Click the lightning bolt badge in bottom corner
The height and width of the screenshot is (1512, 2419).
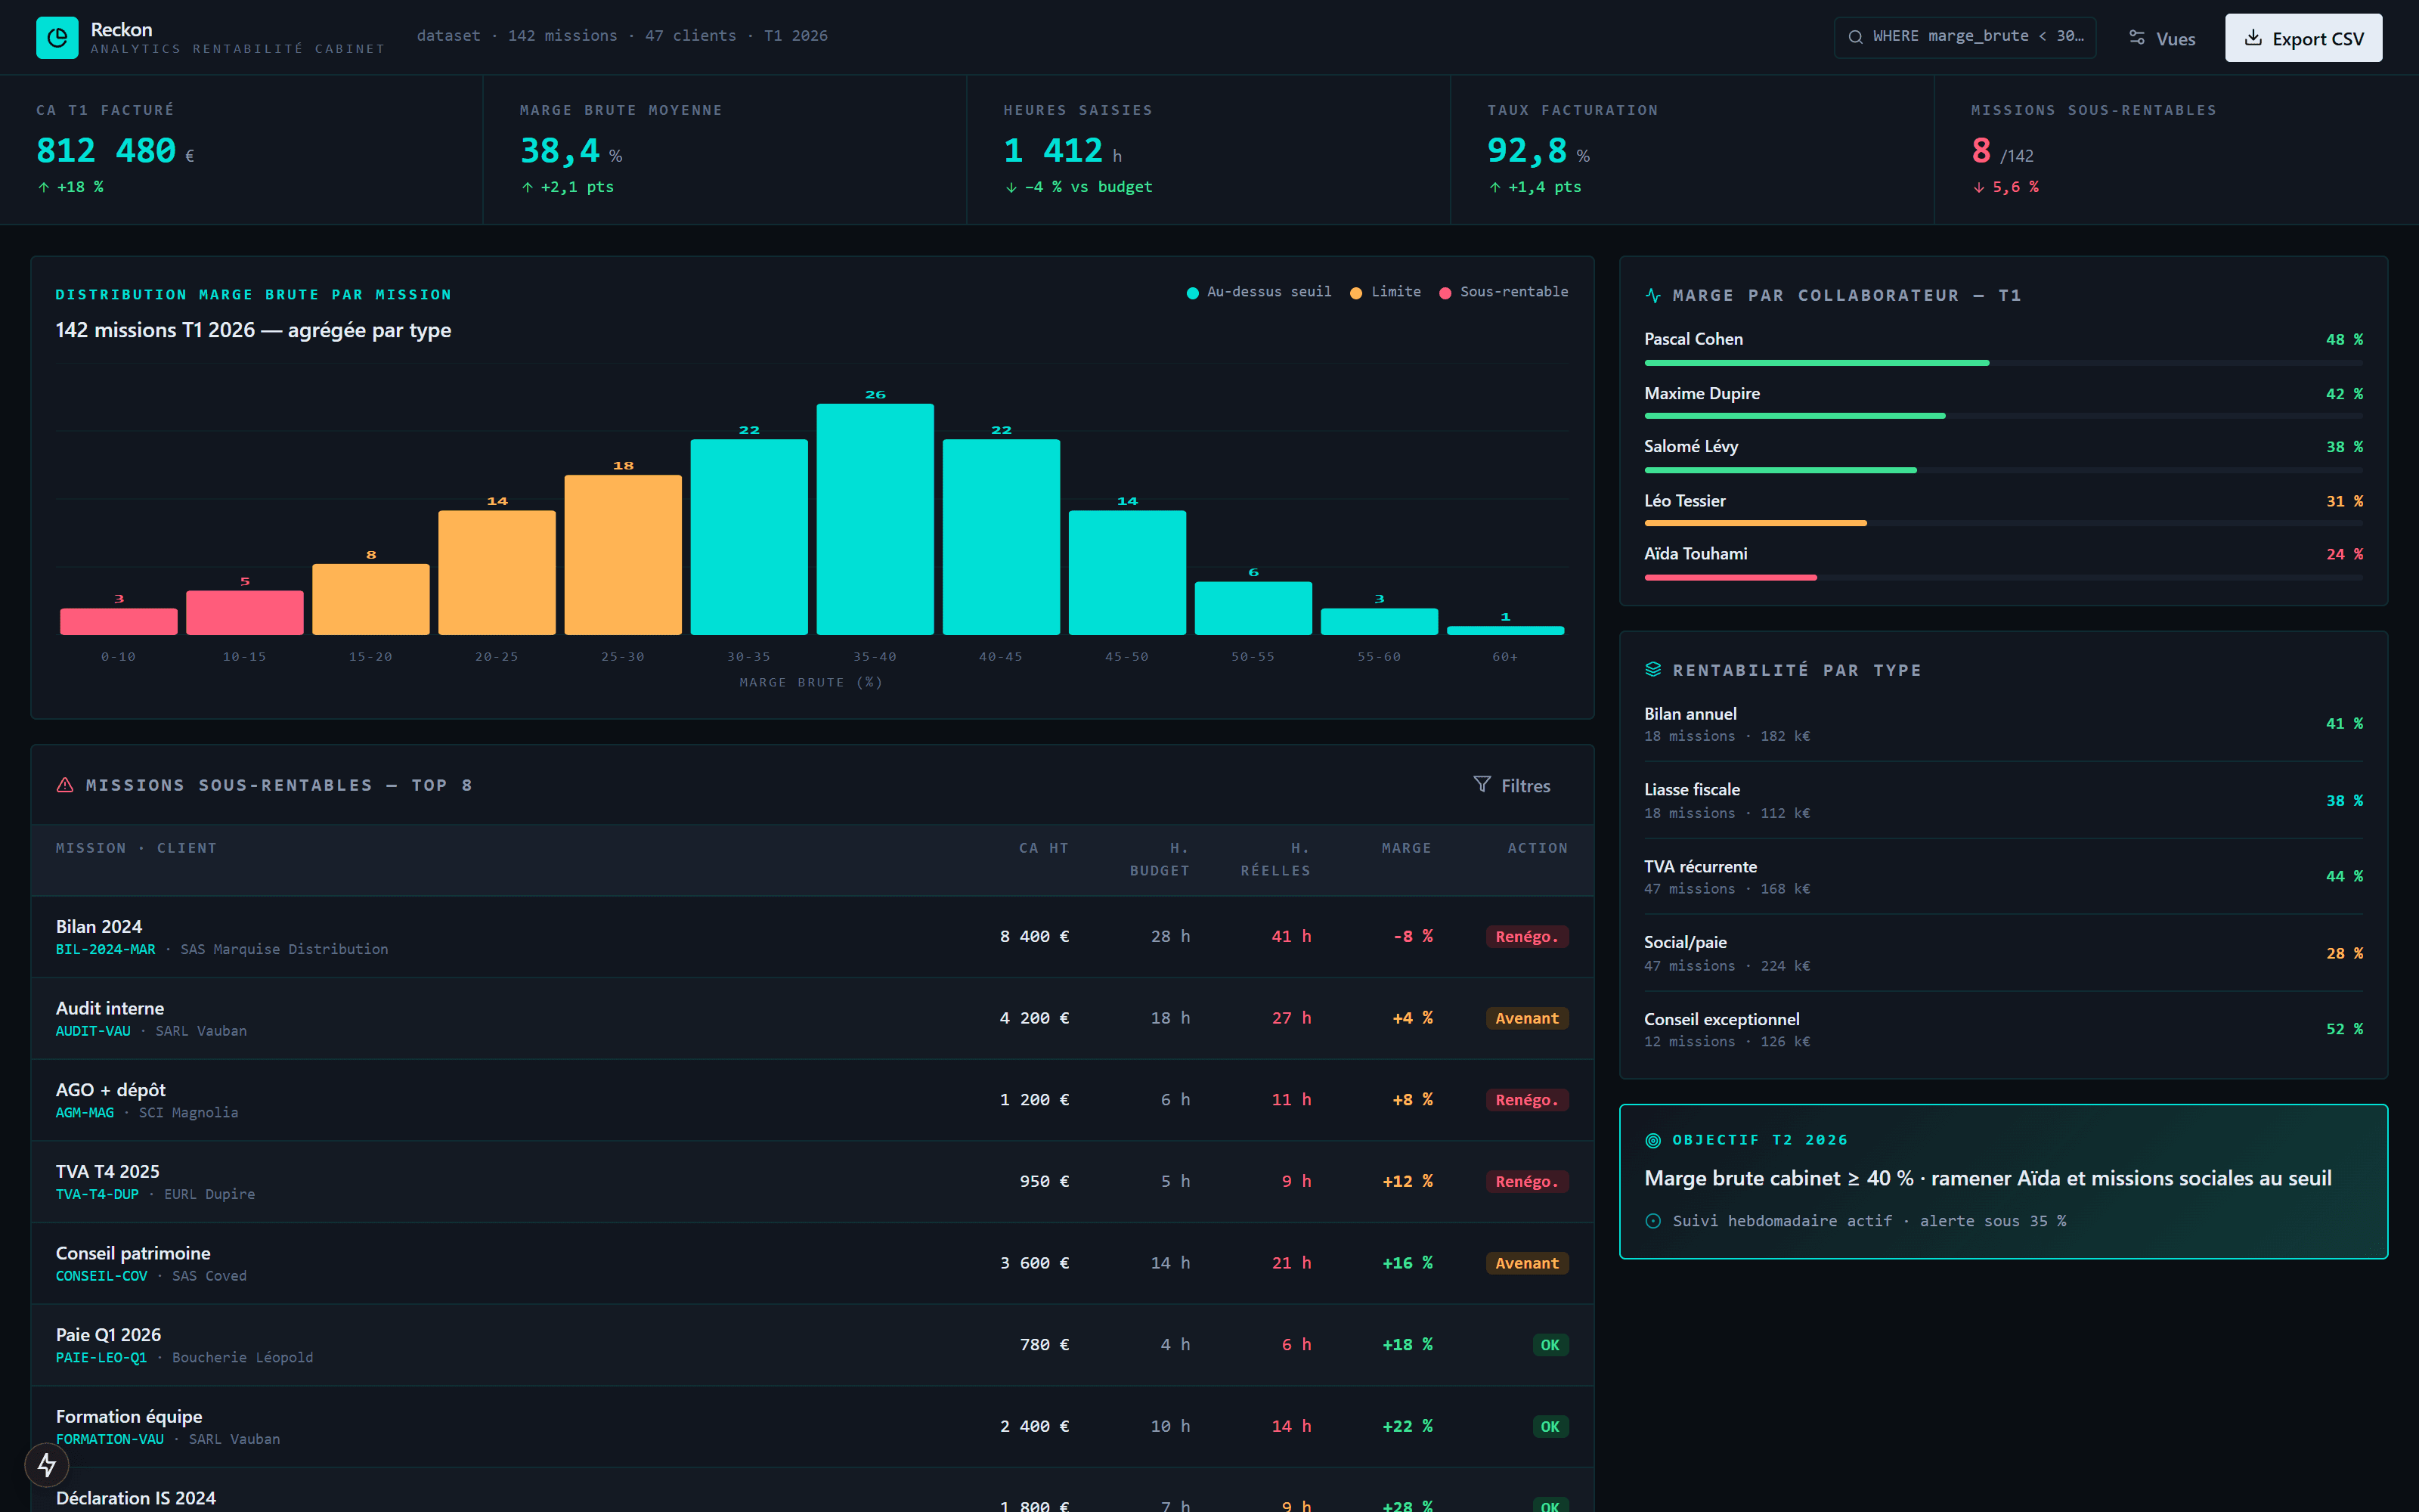(x=47, y=1465)
